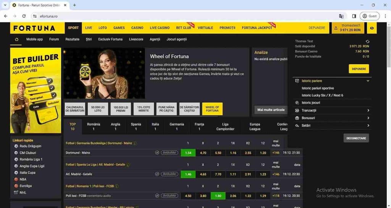This screenshot has height=208, width=391.
Task: Click the Wheel of Fortuna promo image
Action: pyautogui.click(x=104, y=73)
